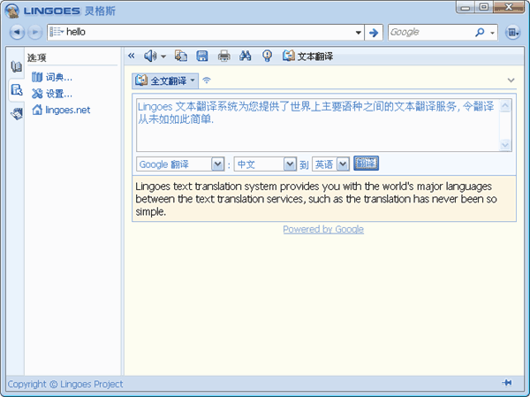Click the translated English result text
Screen dimensions: 530x397
[316, 199]
